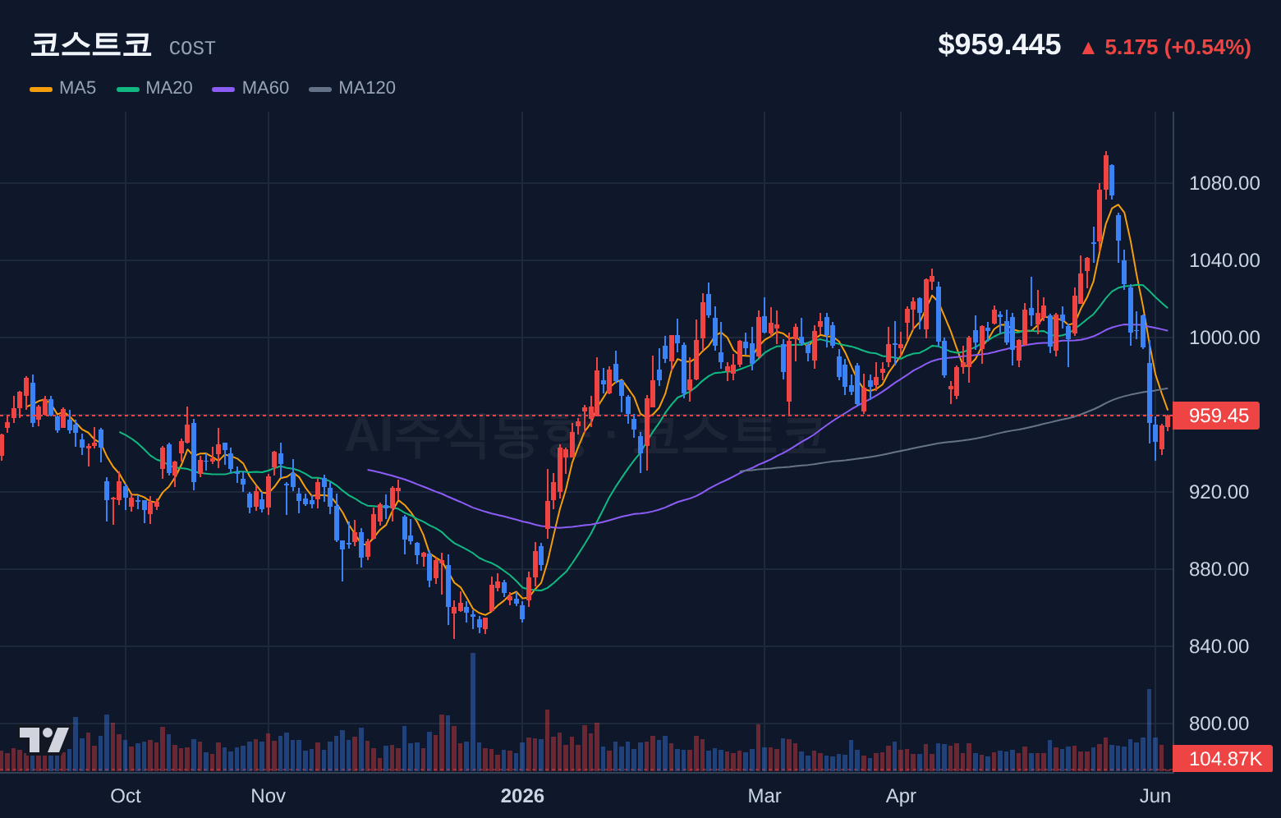Click the Nov time axis label
The width and height of the screenshot is (1281, 818).
[268, 796]
